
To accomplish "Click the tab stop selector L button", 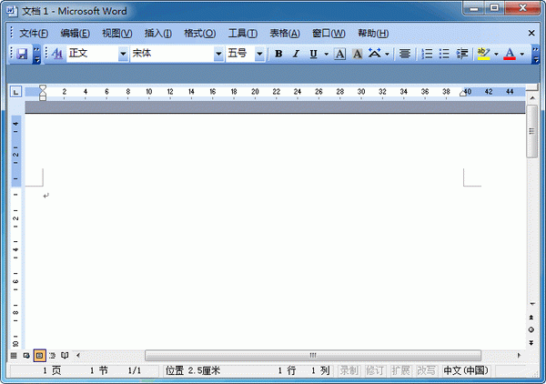I will 15,92.
